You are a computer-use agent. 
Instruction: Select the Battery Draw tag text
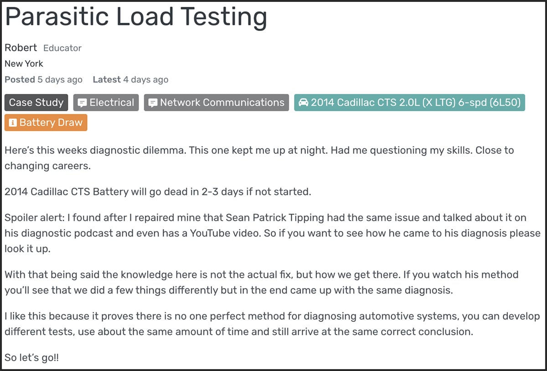coord(51,123)
